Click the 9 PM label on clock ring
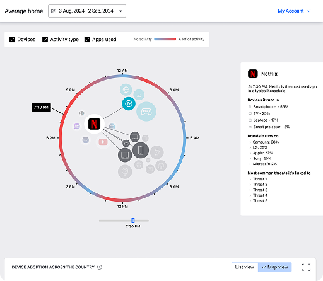 pos(71,90)
